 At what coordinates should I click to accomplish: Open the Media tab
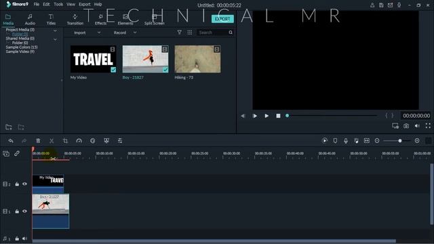(8, 20)
